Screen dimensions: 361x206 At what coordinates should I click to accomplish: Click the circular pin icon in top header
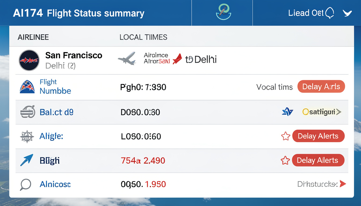tap(223, 12)
